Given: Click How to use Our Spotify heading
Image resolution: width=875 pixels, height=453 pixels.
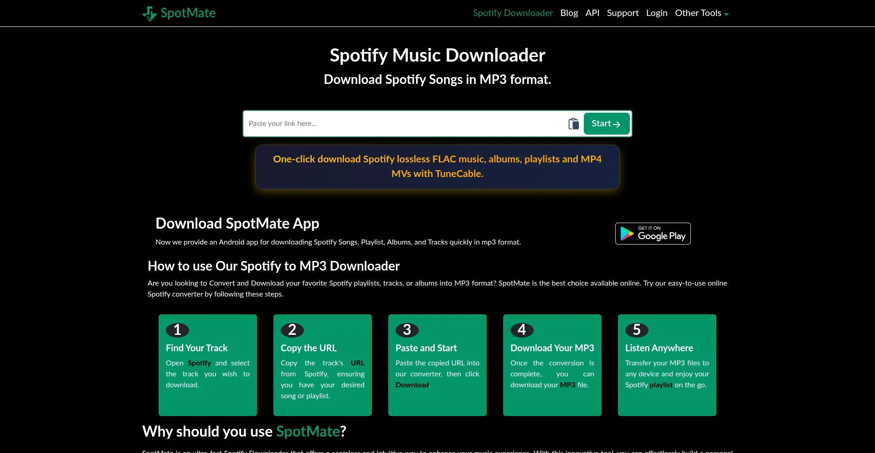Looking at the screenshot, I should 273,266.
